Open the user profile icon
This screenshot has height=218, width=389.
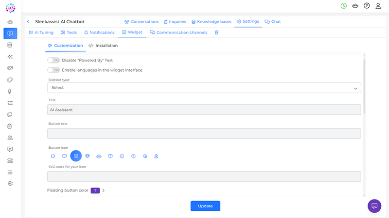pos(378,6)
